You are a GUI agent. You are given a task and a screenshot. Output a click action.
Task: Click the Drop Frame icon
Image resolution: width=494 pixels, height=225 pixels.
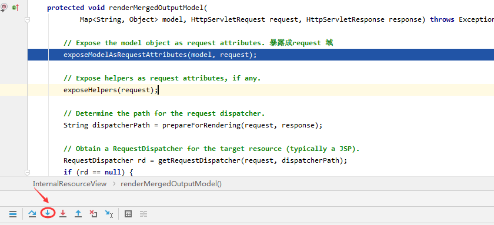coord(94,214)
